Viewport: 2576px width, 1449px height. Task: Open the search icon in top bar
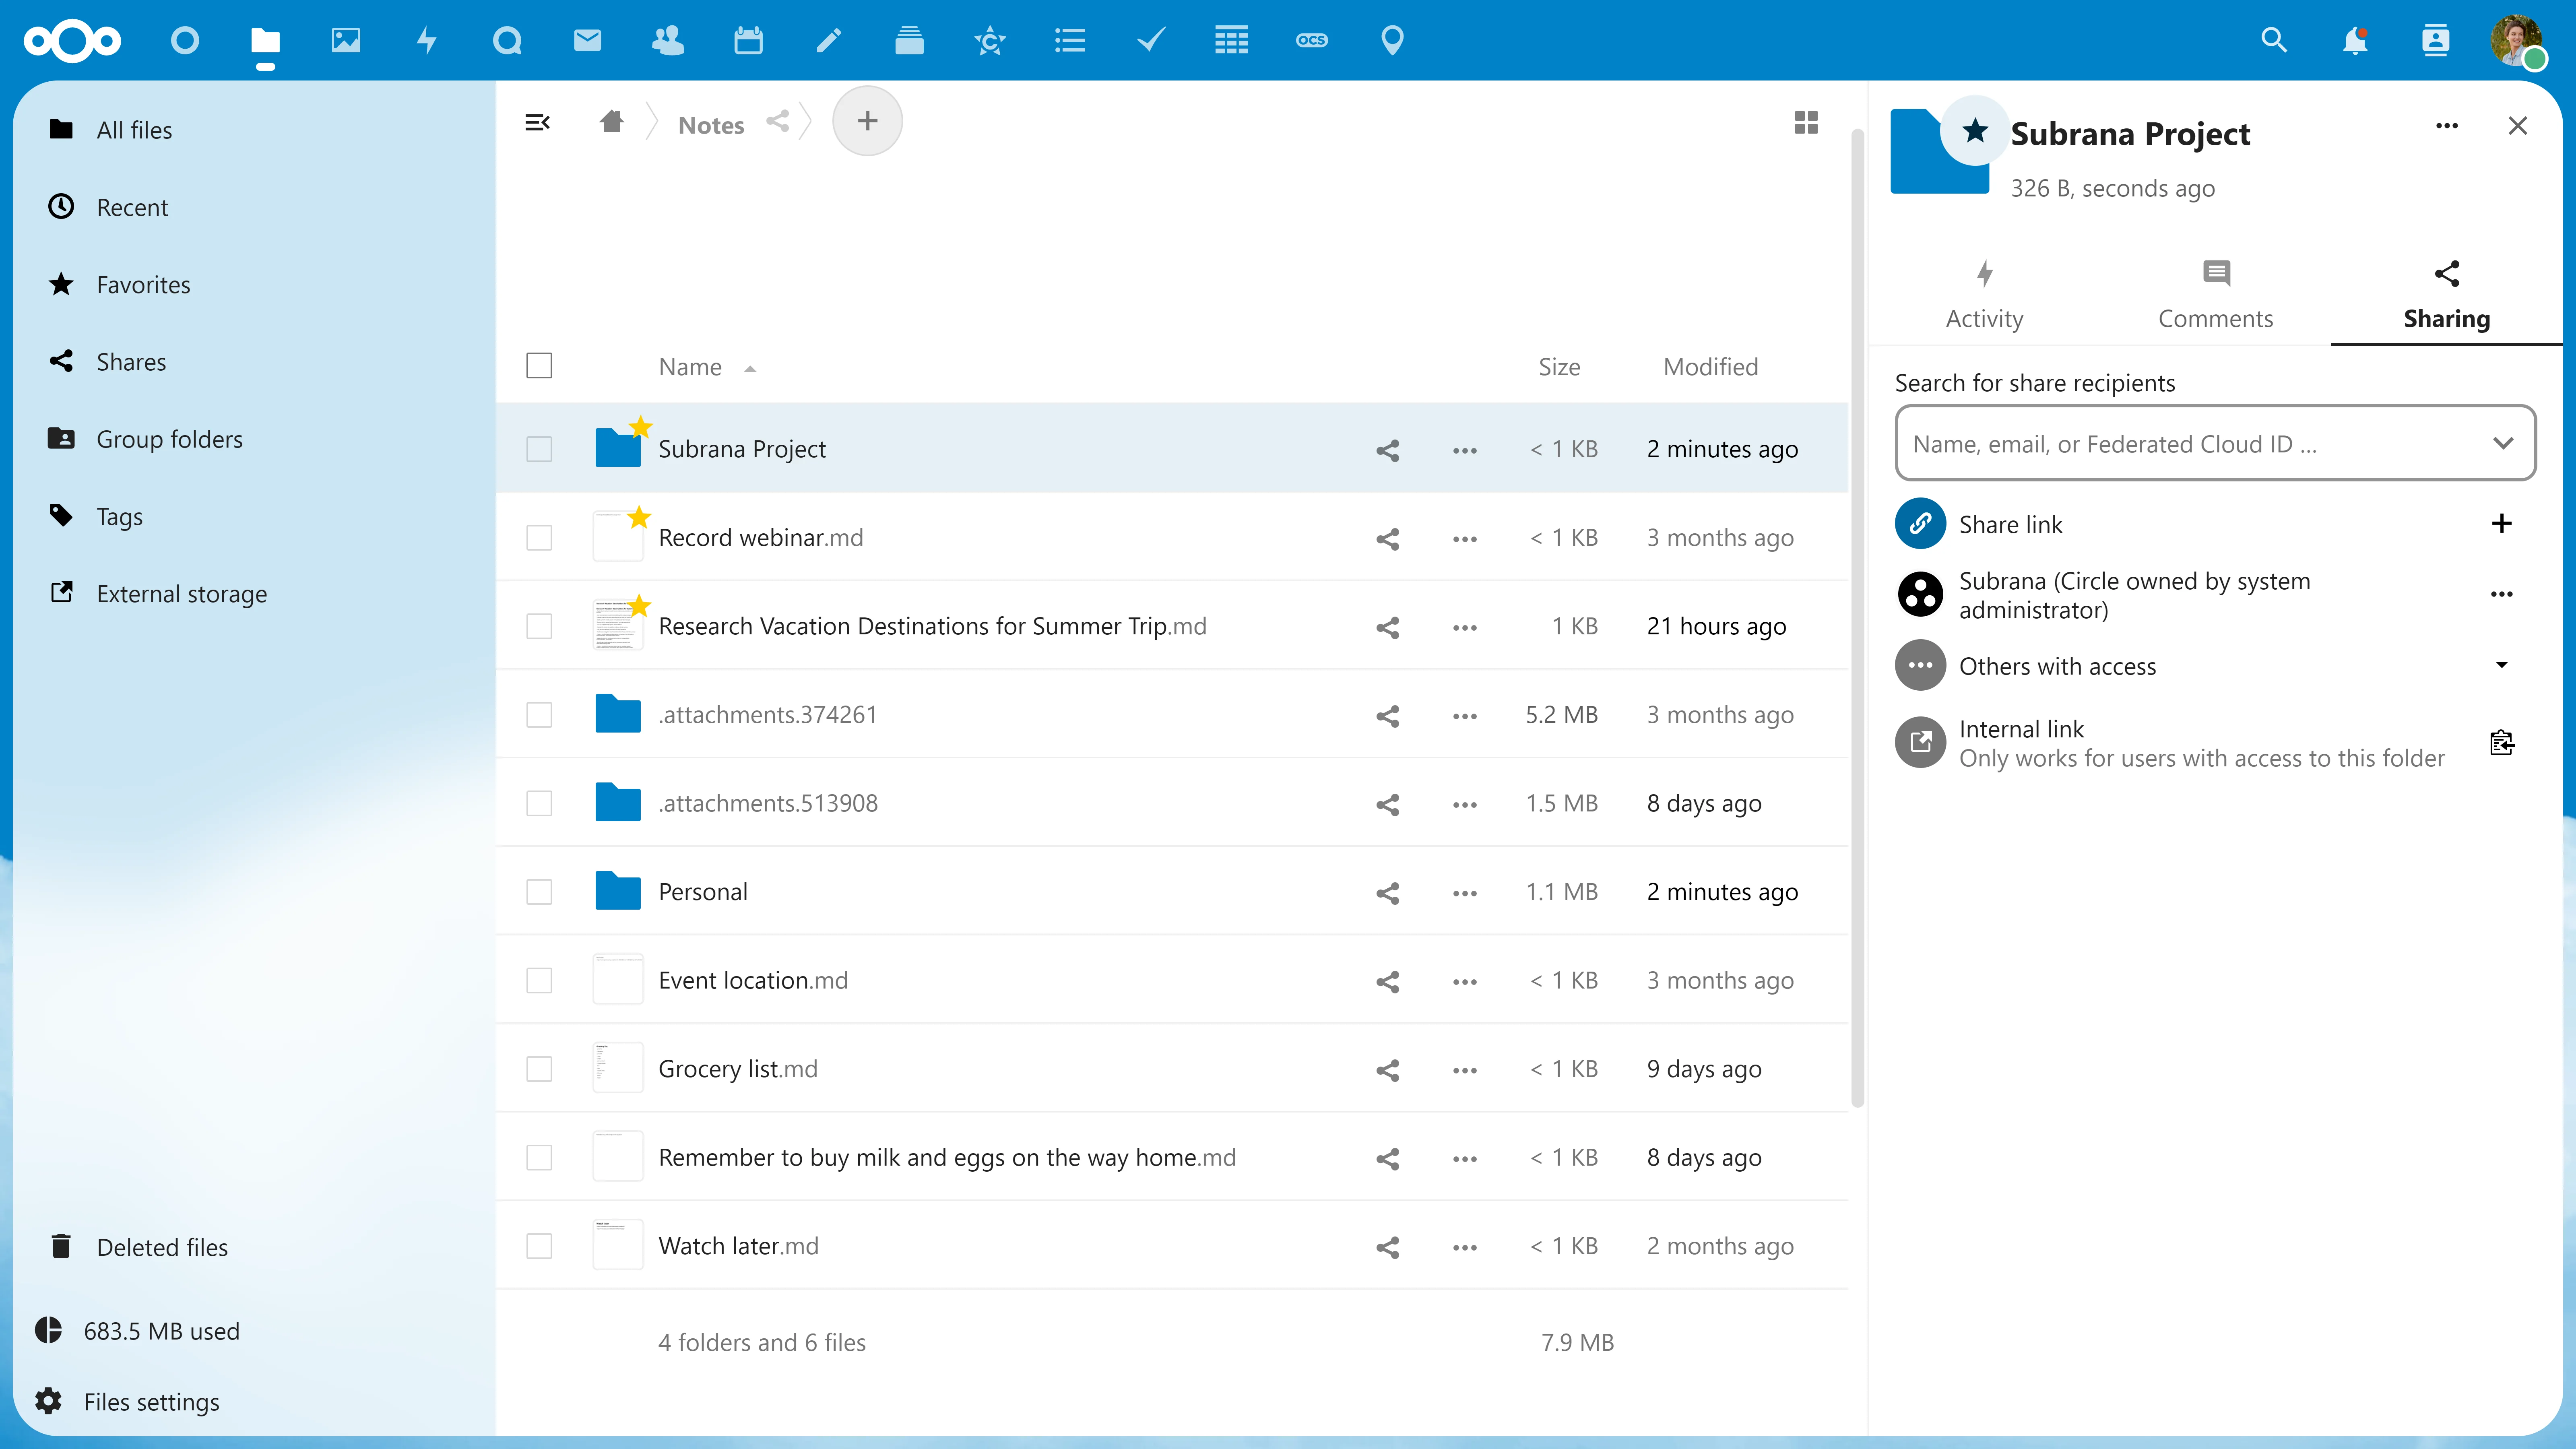(x=2273, y=39)
